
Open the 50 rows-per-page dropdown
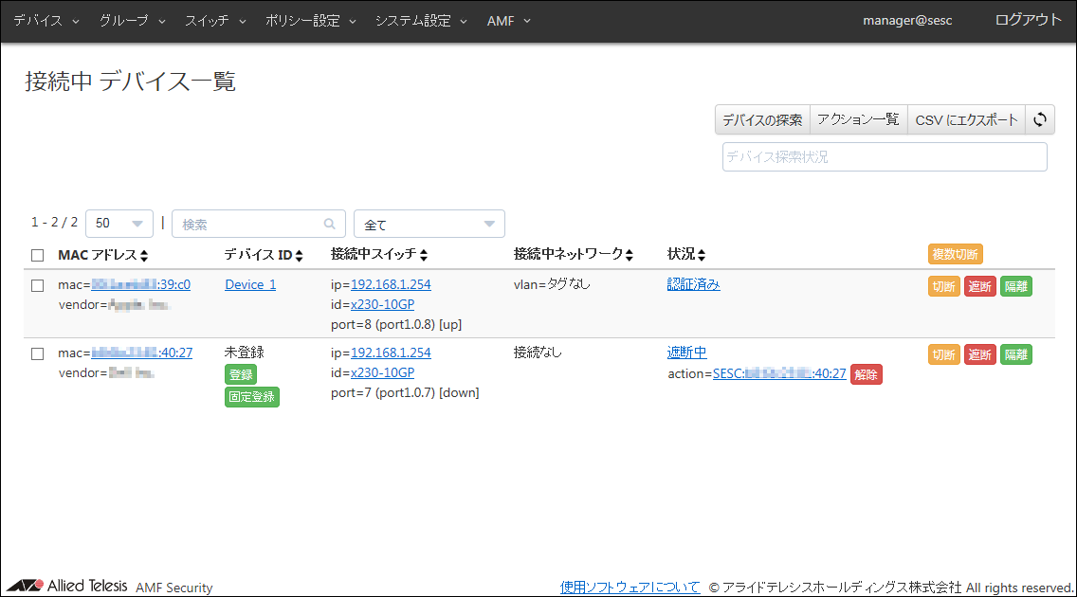(x=119, y=224)
